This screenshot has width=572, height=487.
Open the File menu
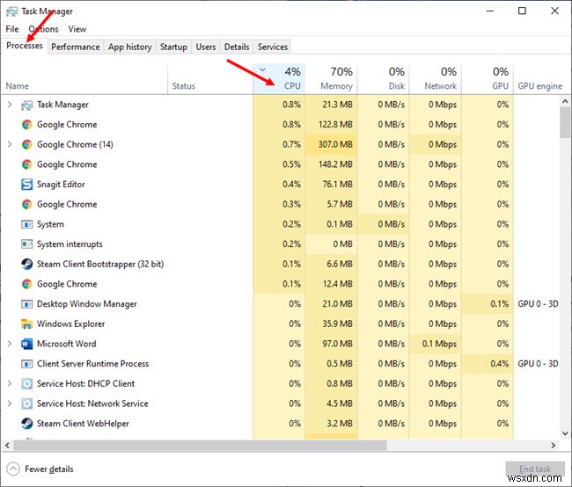(x=12, y=29)
